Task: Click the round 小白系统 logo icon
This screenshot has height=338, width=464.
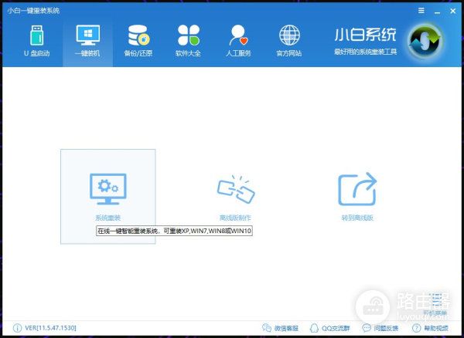Action: 425,42
